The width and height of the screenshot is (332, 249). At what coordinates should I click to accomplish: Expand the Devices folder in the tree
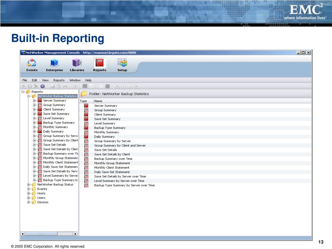click(x=29, y=202)
